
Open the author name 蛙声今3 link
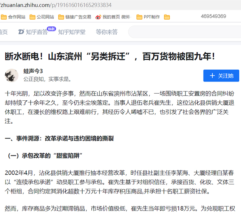[x=33, y=71]
